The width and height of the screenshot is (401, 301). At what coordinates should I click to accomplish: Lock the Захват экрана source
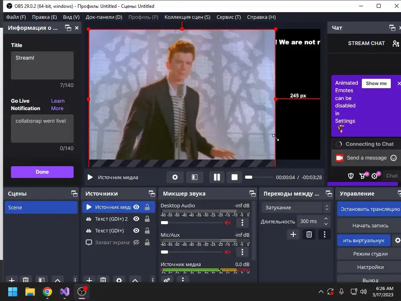point(147,242)
